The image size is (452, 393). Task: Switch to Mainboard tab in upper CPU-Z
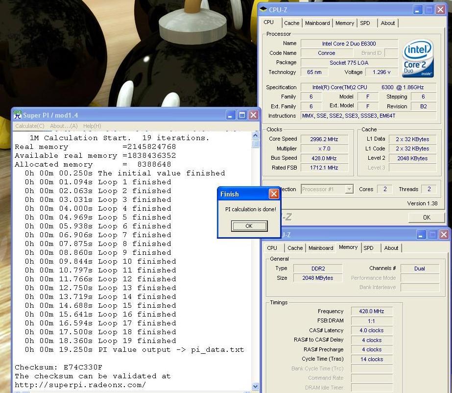(317, 23)
